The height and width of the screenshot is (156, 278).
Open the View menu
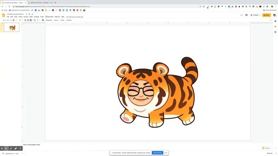16,16
